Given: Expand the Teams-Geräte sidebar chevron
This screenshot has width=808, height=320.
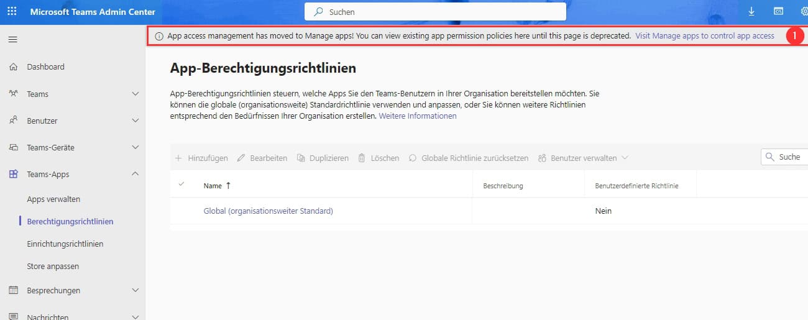Looking at the screenshot, I should tap(135, 147).
